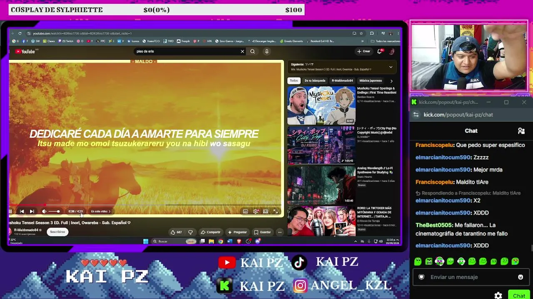Run the YouTube search magnifier button
This screenshot has height=299, width=533.
point(252,51)
